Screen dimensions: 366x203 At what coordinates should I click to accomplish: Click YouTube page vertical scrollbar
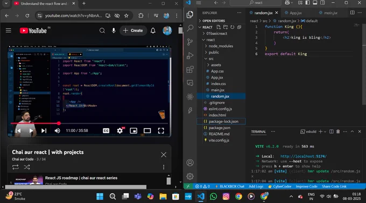point(180,30)
